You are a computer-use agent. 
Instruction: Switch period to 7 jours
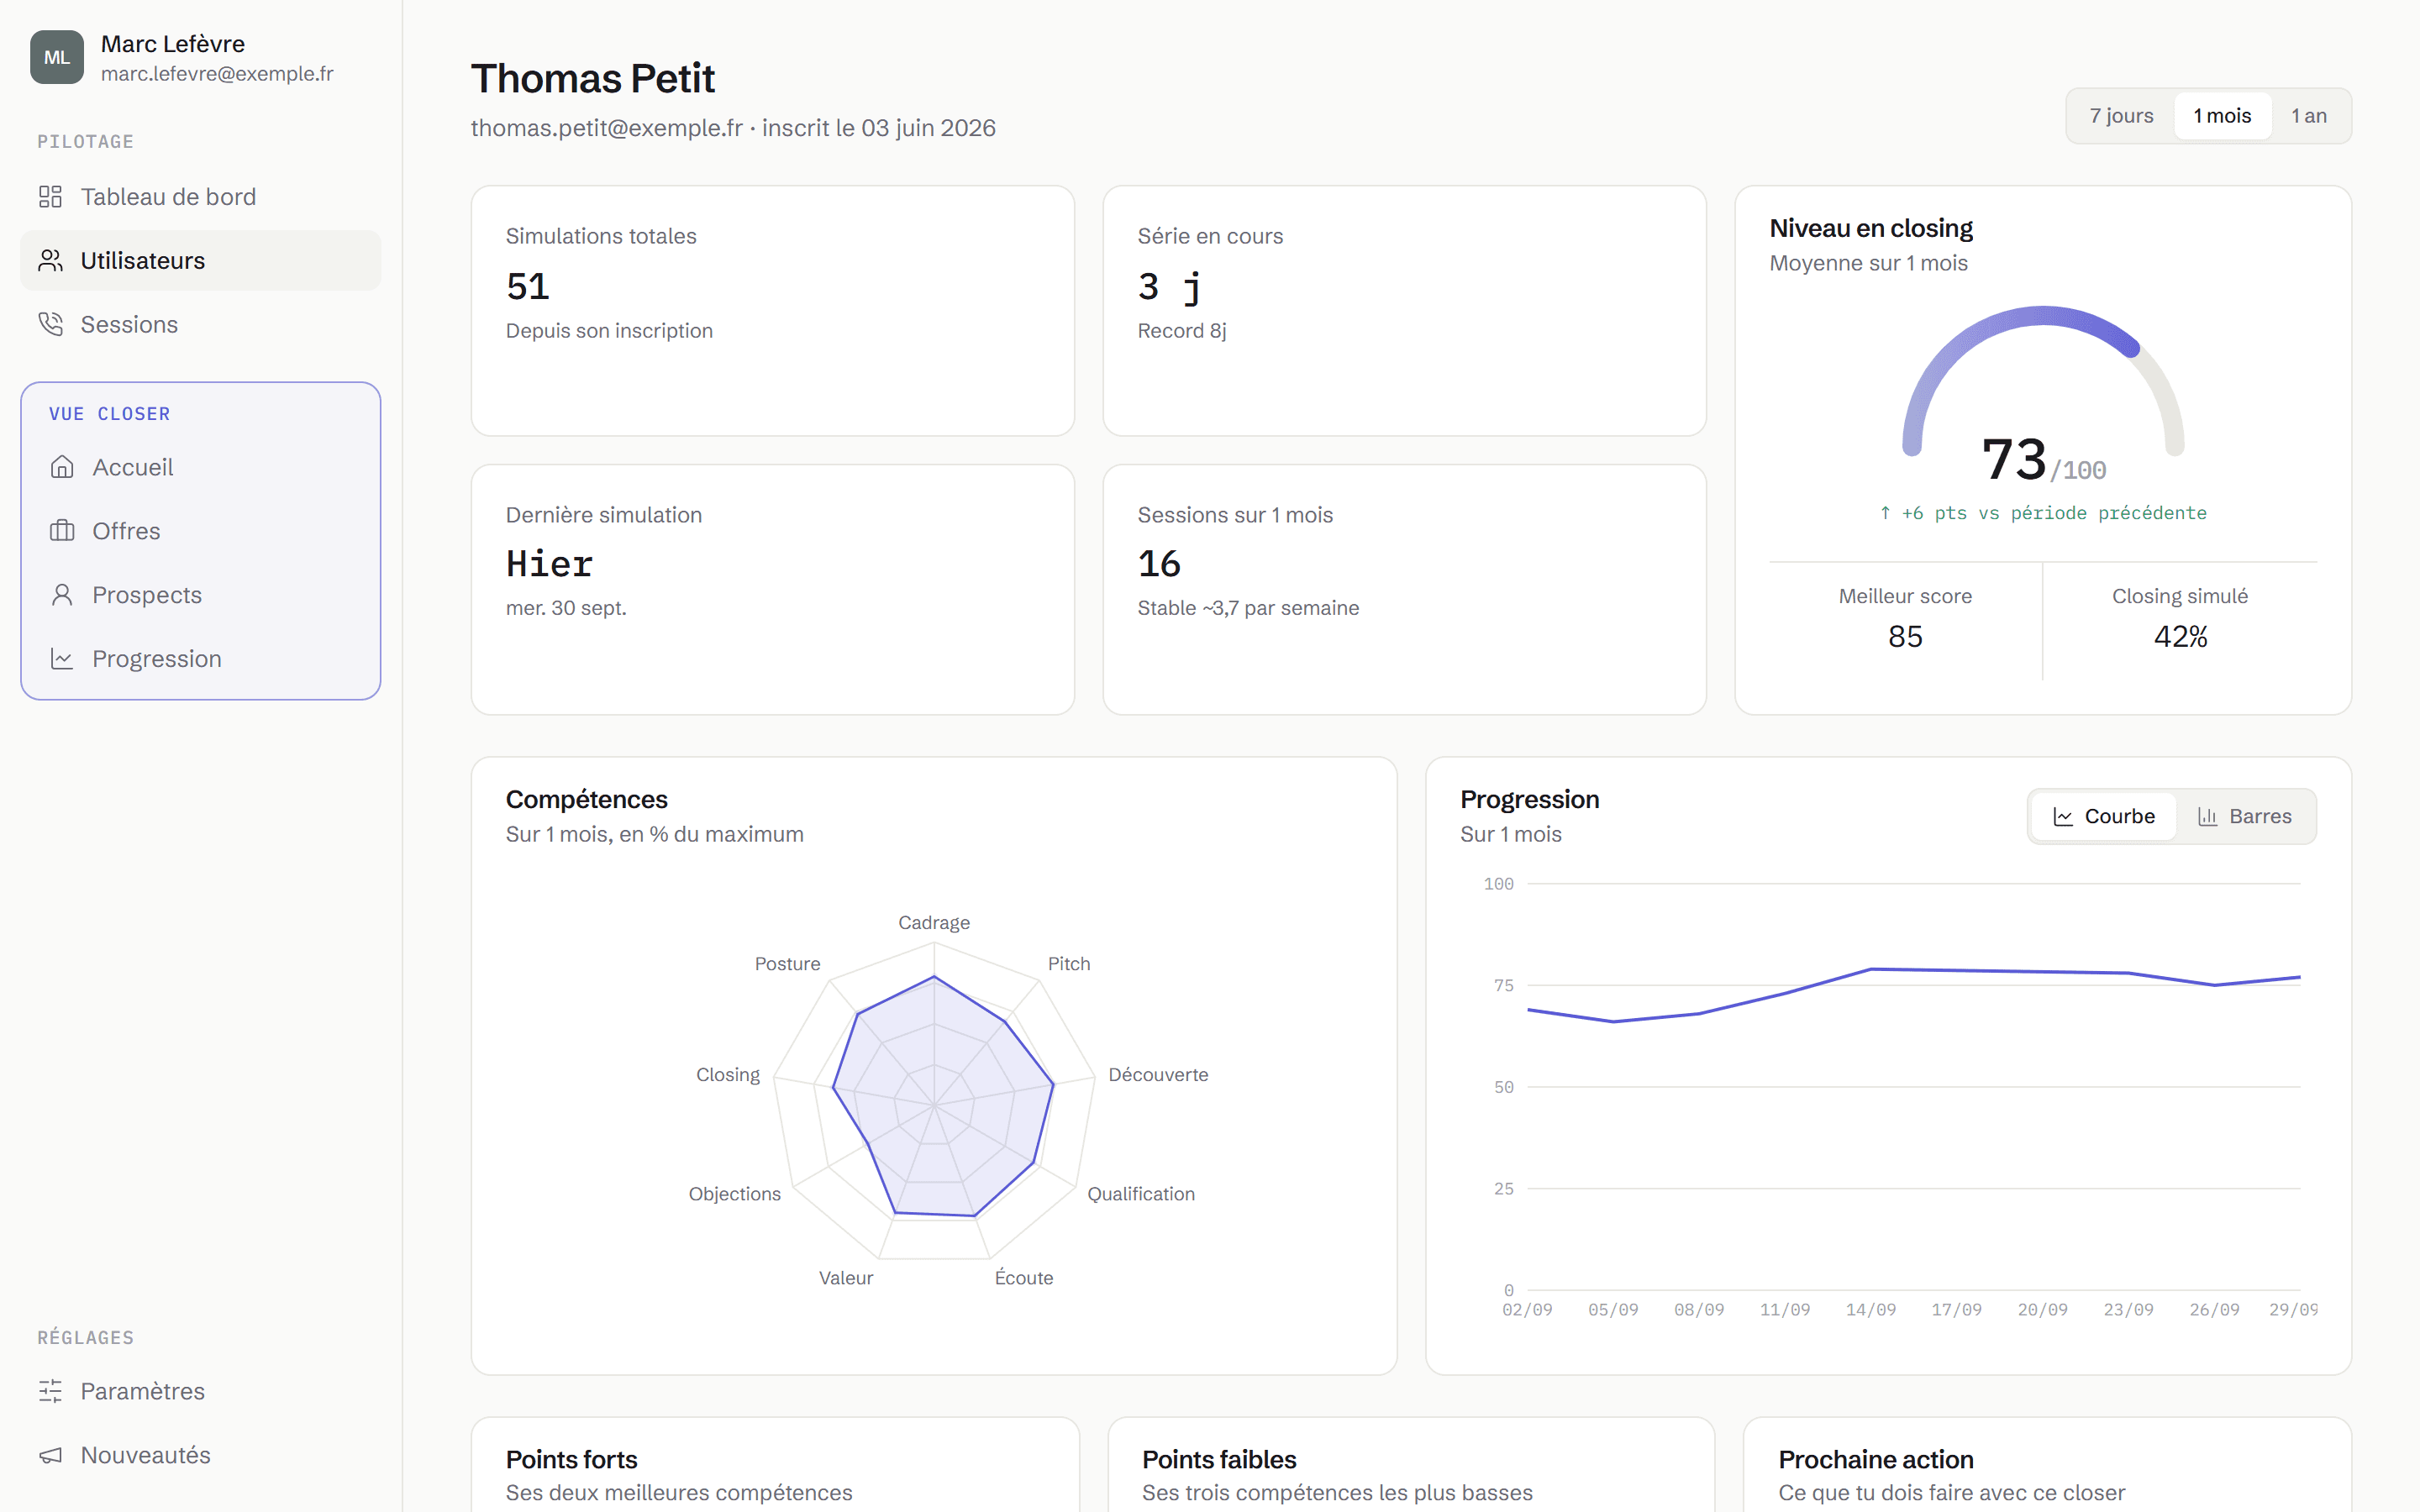[x=2121, y=116]
